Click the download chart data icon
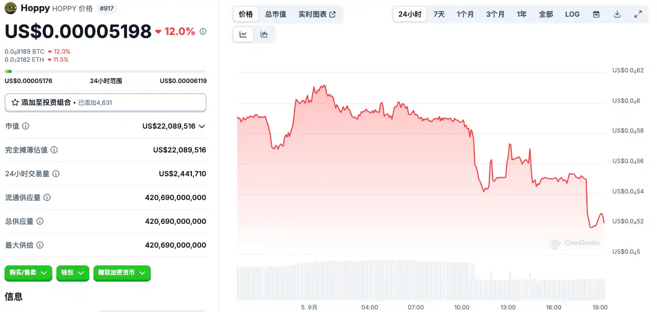This screenshot has width=657, height=312. point(617,14)
